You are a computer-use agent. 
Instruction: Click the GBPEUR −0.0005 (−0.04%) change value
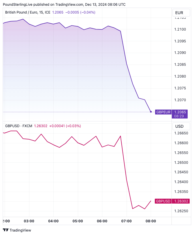[80, 12]
